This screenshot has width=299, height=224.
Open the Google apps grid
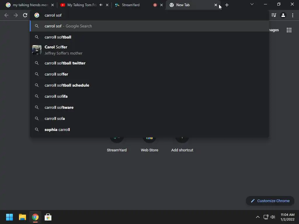[x=289, y=30]
